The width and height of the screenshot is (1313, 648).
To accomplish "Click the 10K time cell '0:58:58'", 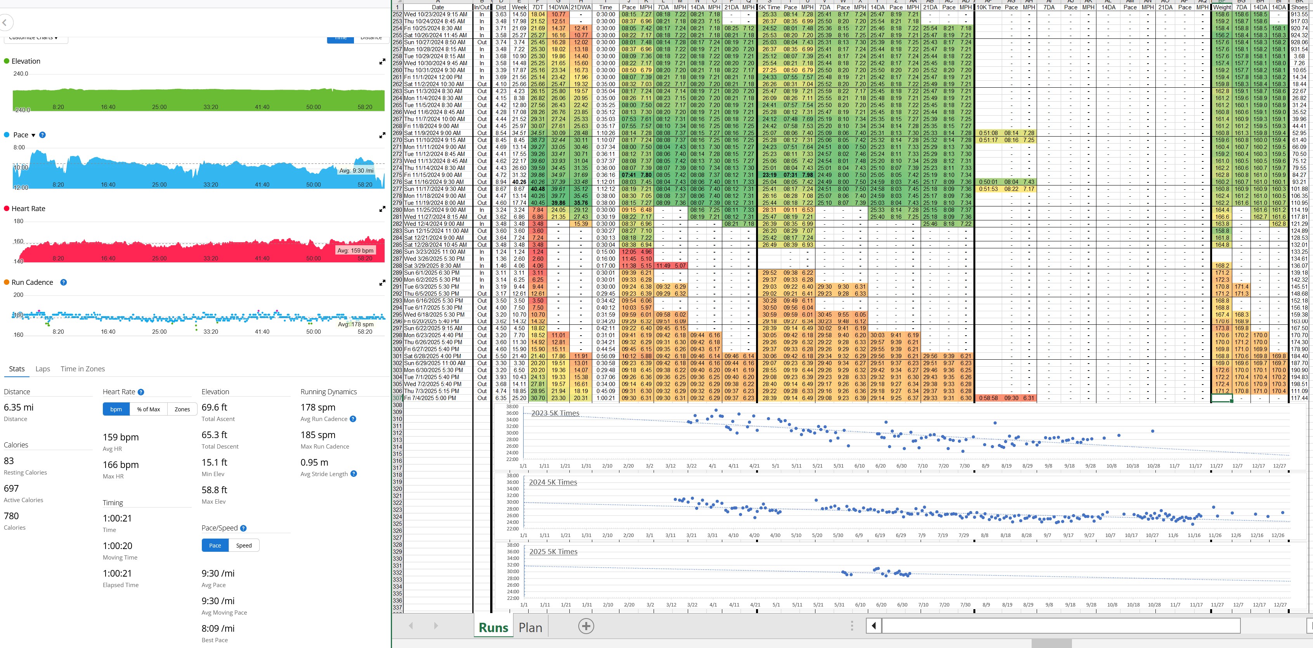I will click(x=988, y=398).
